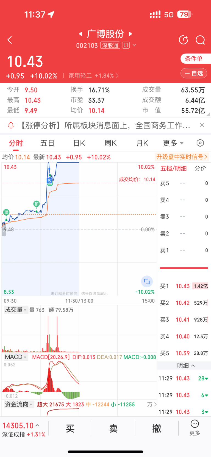Viewport: 211px width, 457px height.
Task: Open MACD indicator dropdown
Action: tap(16, 357)
